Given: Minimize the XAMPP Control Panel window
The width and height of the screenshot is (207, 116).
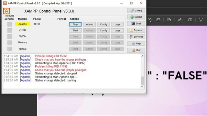Looking at the screenshot, I should pos(122,3).
